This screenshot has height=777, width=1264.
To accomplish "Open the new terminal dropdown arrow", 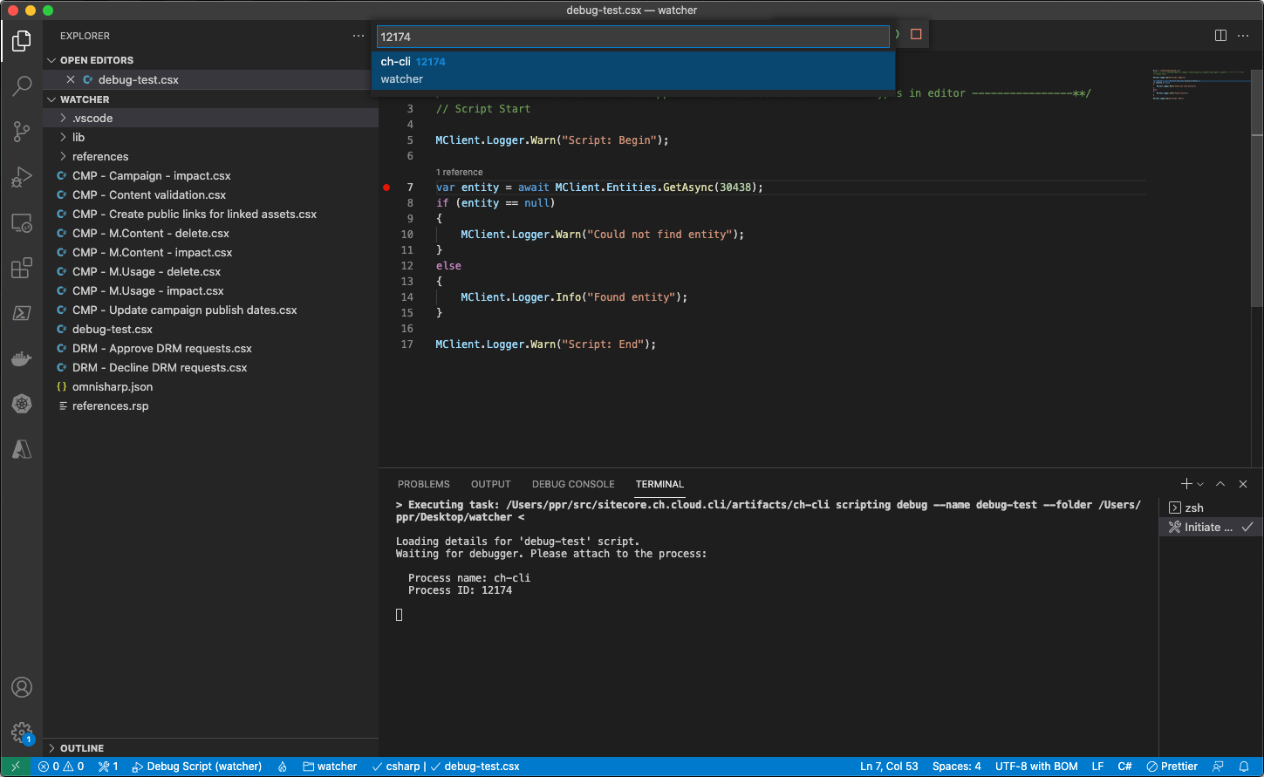I will point(1201,484).
